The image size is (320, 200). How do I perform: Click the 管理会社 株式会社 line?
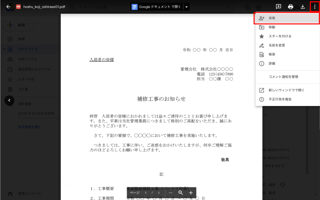pyautogui.click(x=207, y=69)
